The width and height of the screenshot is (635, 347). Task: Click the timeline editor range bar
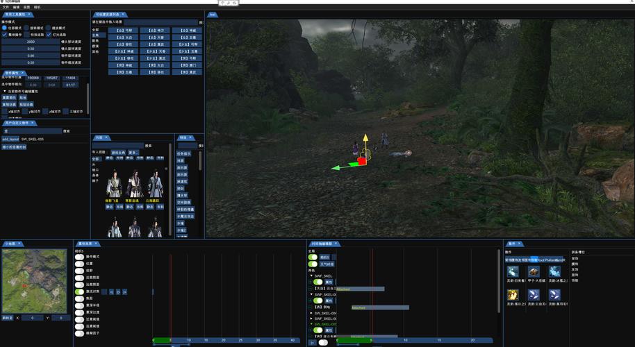coord(415,341)
